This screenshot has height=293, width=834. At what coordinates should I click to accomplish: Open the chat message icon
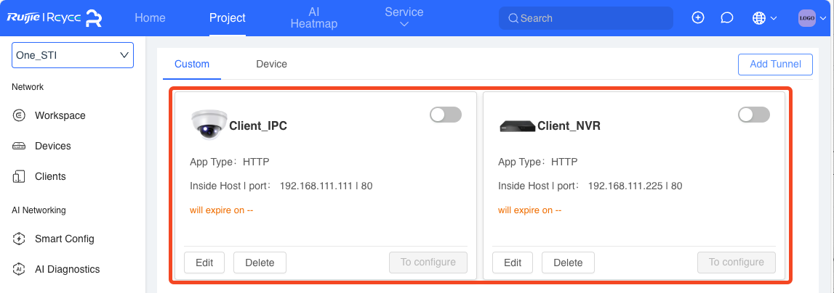tap(727, 18)
